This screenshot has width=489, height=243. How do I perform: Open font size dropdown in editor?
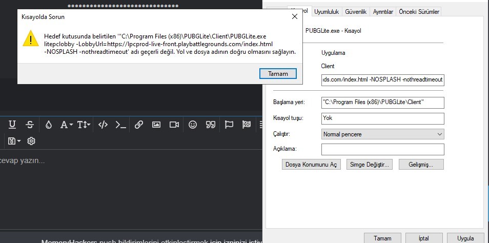pyautogui.click(x=84, y=125)
